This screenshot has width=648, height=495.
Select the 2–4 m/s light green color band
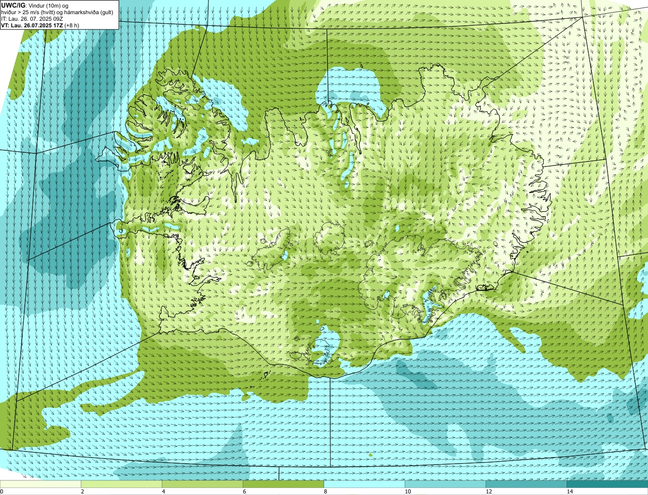tap(121, 484)
